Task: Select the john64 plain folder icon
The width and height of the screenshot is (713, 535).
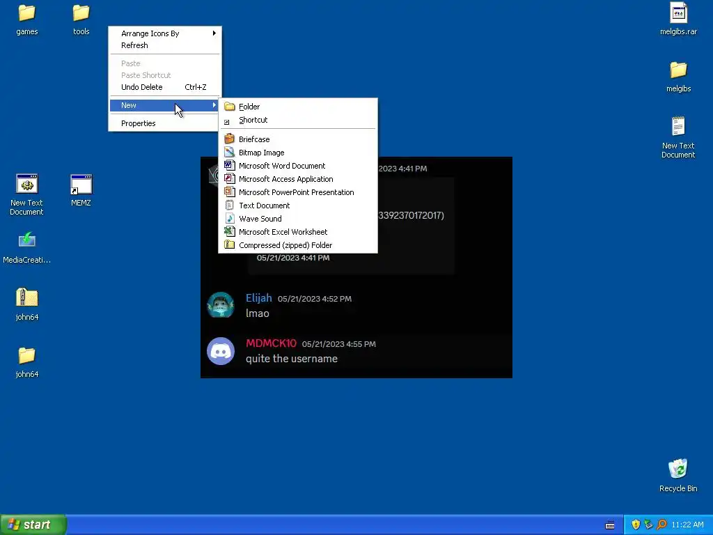Action: (27, 355)
